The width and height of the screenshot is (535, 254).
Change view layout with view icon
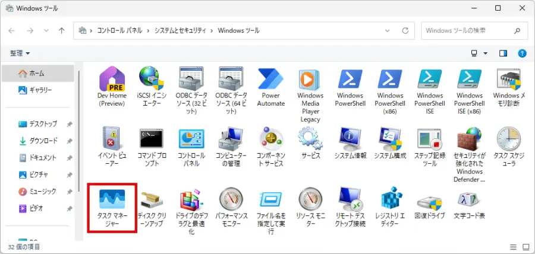[474, 53]
